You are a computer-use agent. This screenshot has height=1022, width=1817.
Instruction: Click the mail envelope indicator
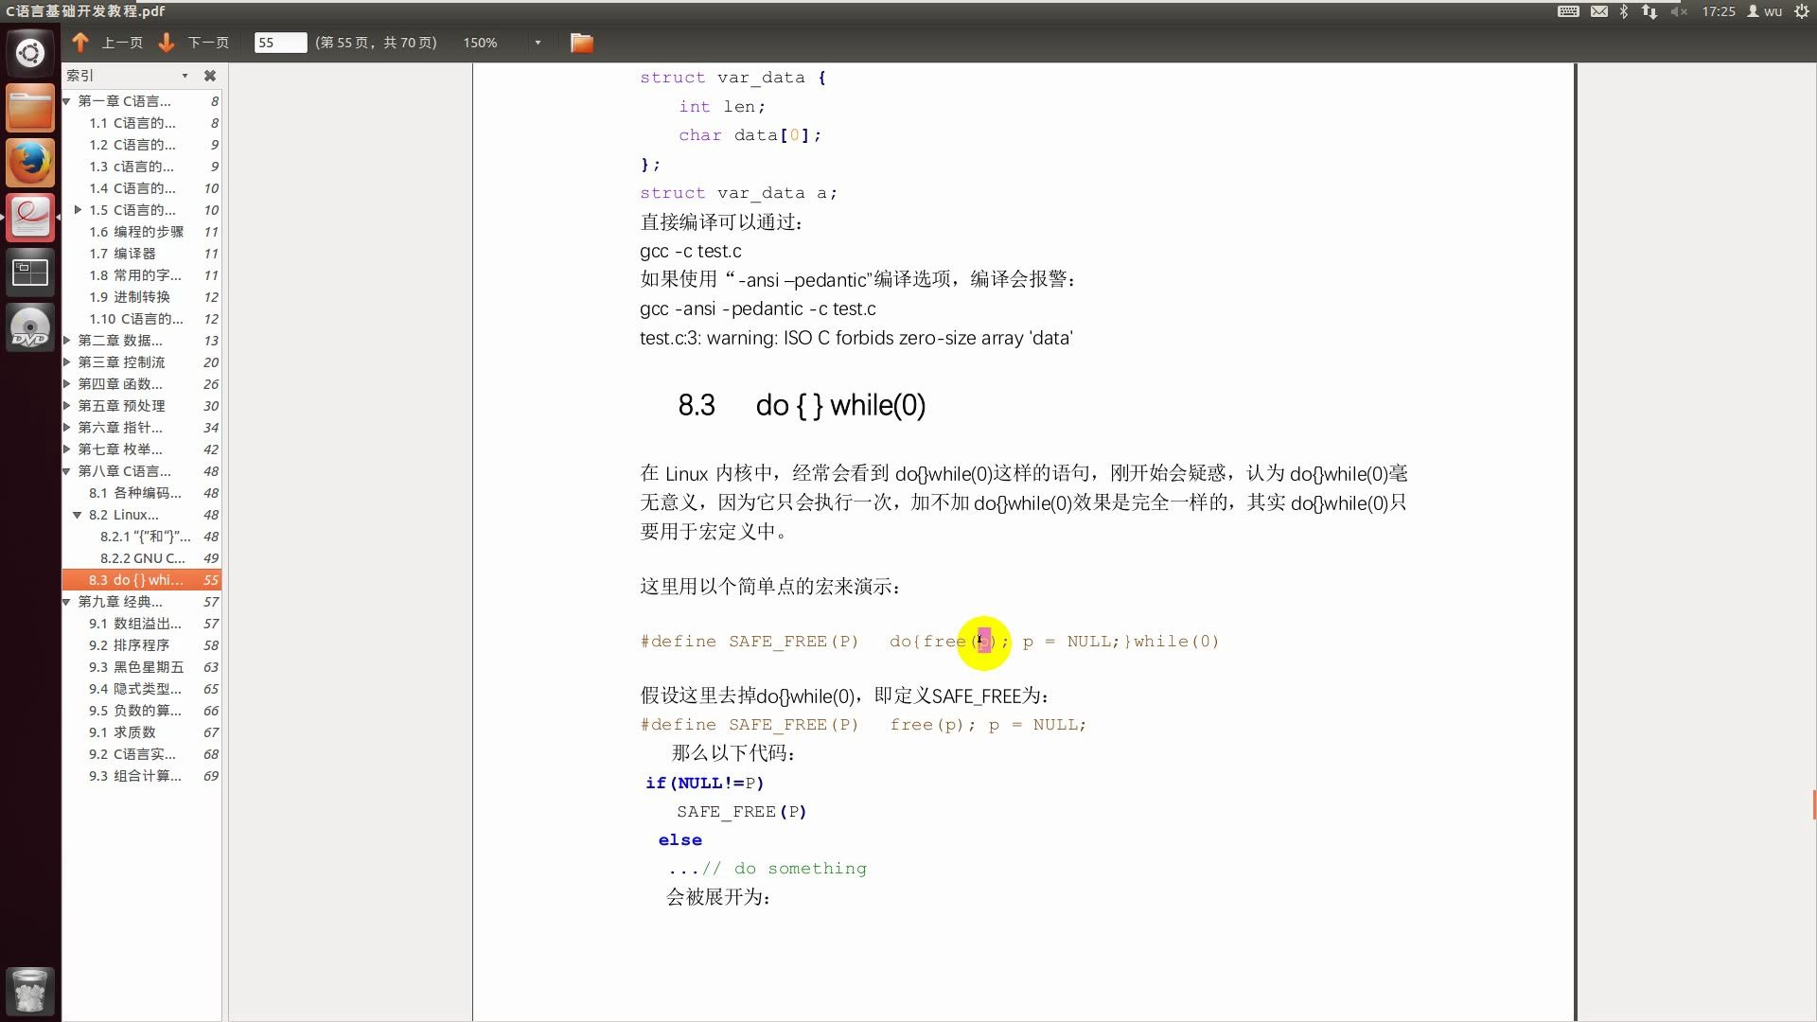(x=1598, y=11)
